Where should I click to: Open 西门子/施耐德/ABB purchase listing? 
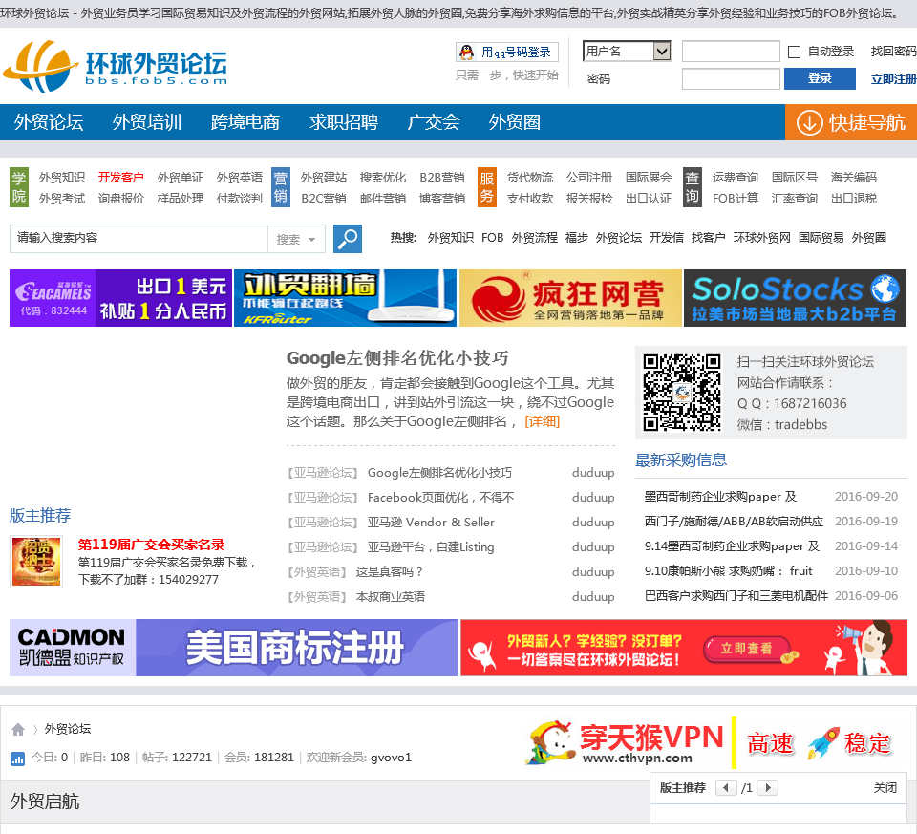(734, 521)
